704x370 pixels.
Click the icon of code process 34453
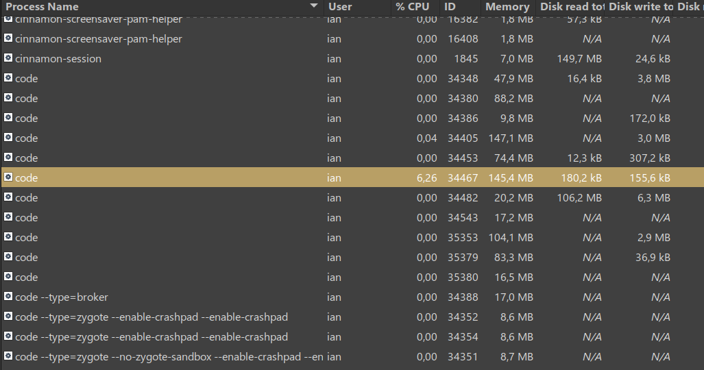pyautogui.click(x=8, y=157)
